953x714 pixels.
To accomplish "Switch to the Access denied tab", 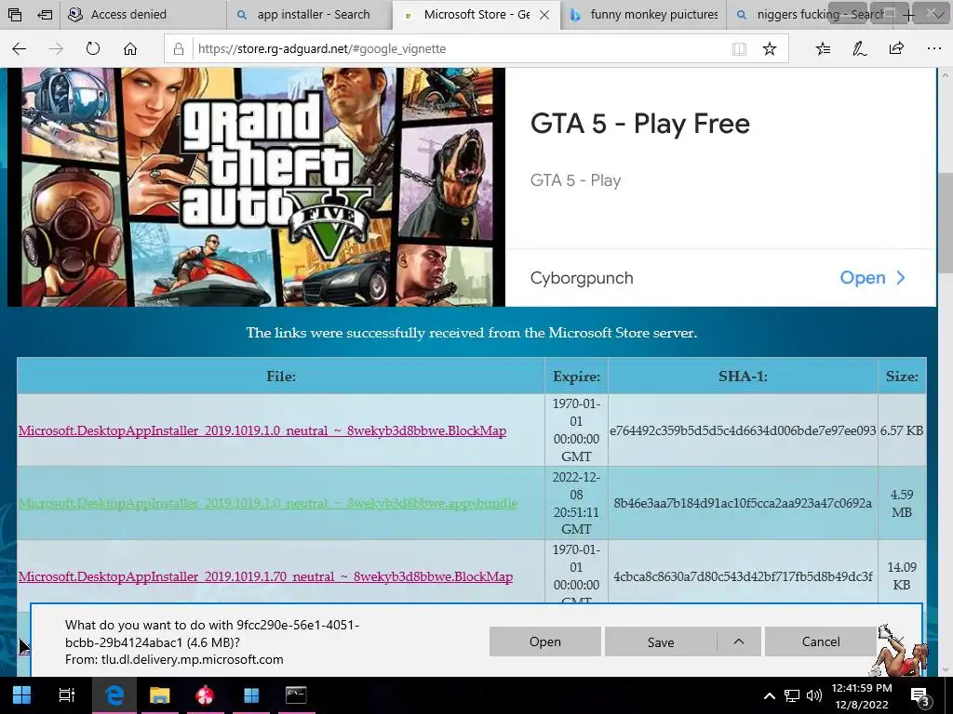I will pyautogui.click(x=143, y=15).
